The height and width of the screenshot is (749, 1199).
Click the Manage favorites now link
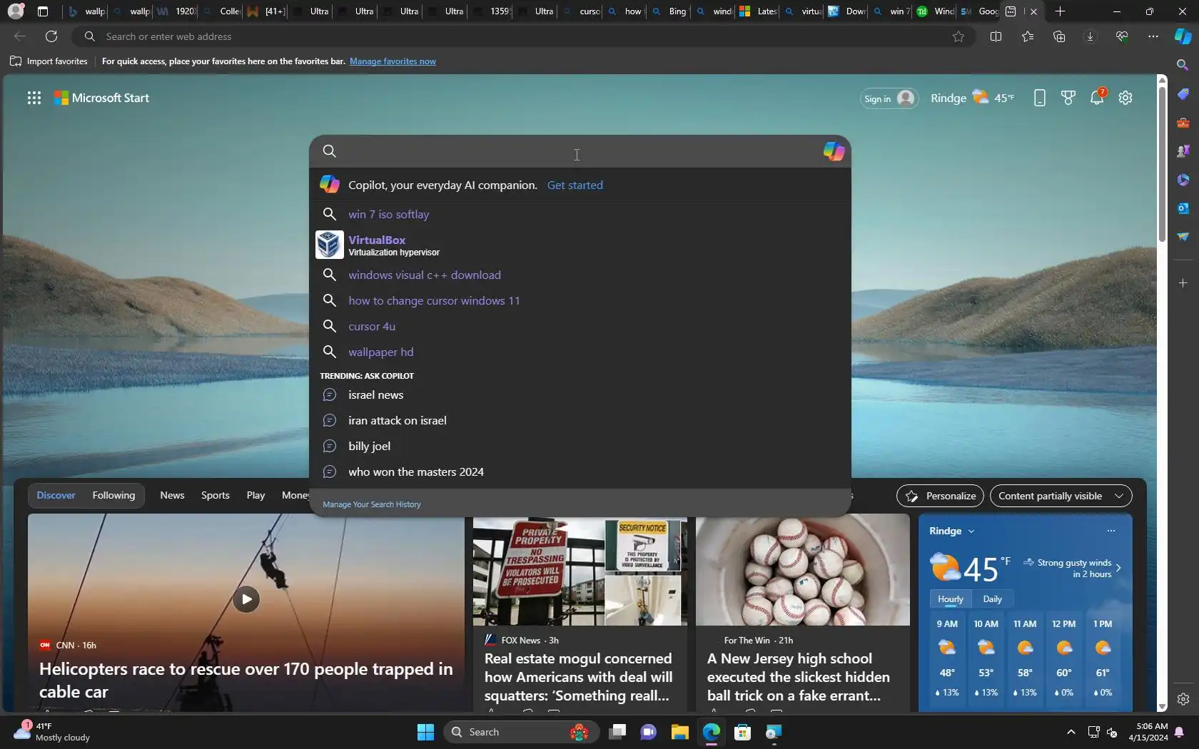[393, 61]
